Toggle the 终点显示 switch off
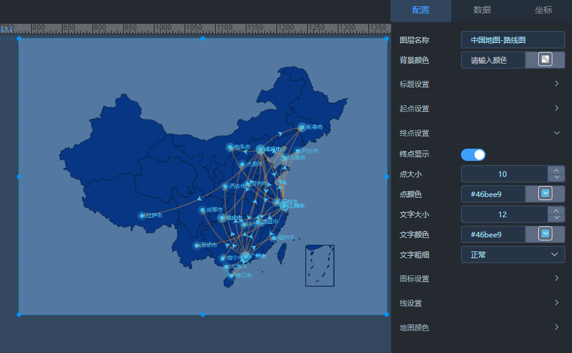 [x=473, y=155]
